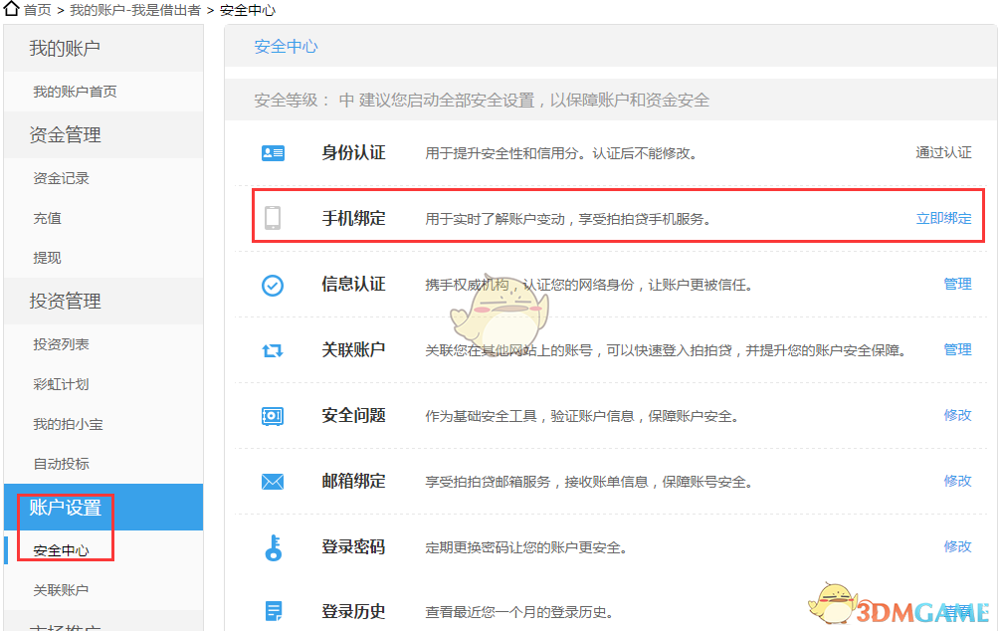Click 管理 link for 信息认证
1000x631 pixels.
958,284
